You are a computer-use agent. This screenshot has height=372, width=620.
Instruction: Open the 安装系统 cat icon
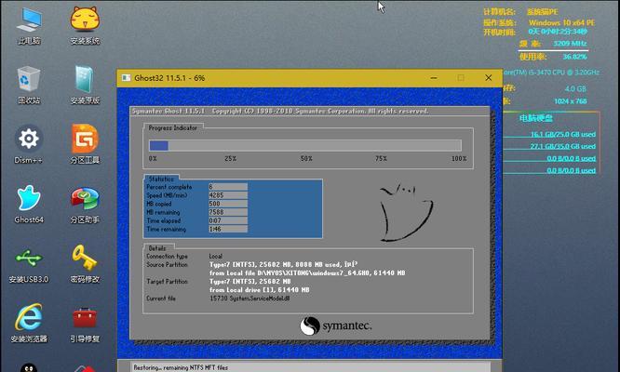click(85, 25)
